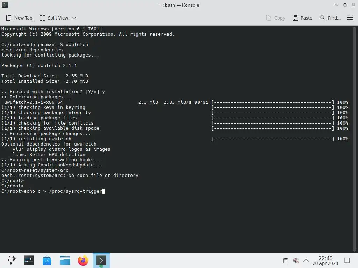Click the 'Proceed with installation? [Y/n]' line

53,92
